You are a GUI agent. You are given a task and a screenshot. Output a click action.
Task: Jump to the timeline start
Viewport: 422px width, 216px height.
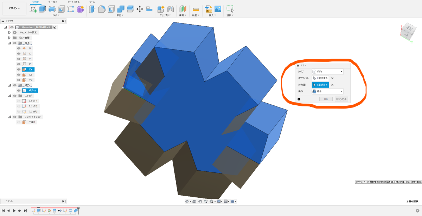3,211
